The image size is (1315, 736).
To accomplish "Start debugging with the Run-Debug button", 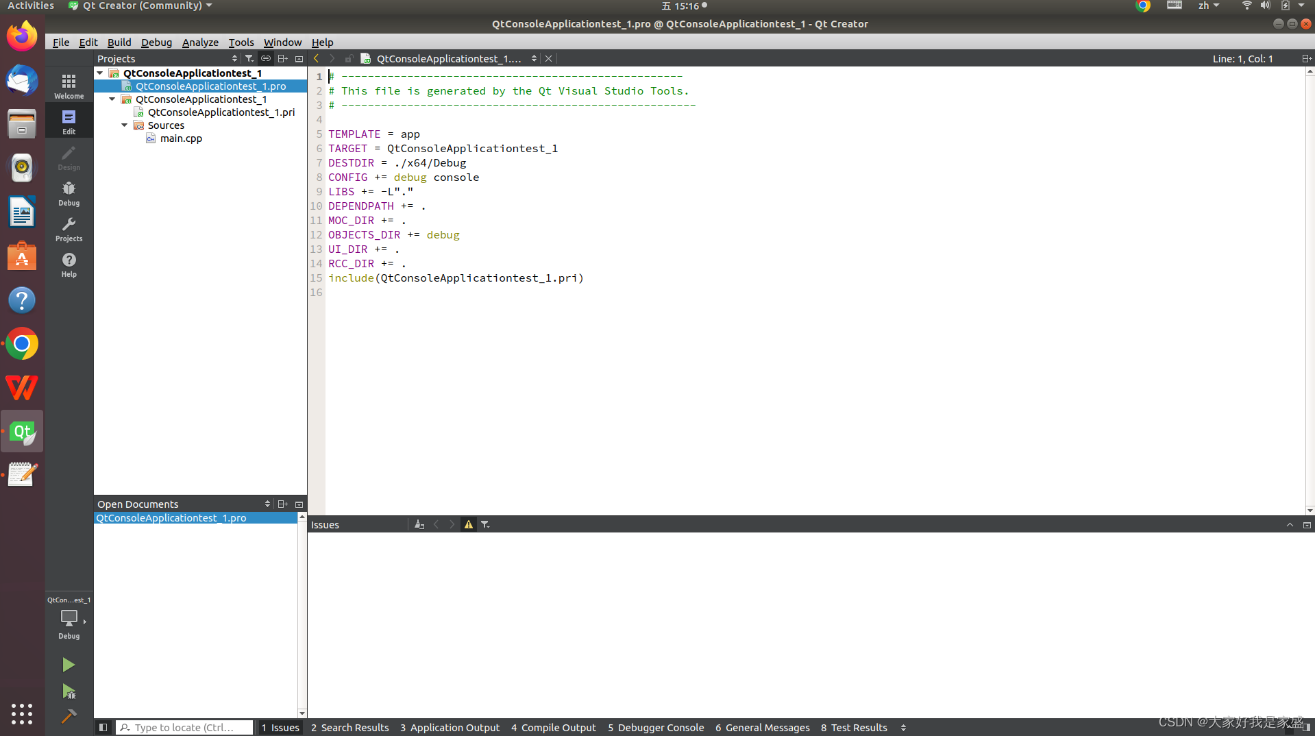I will point(69,691).
